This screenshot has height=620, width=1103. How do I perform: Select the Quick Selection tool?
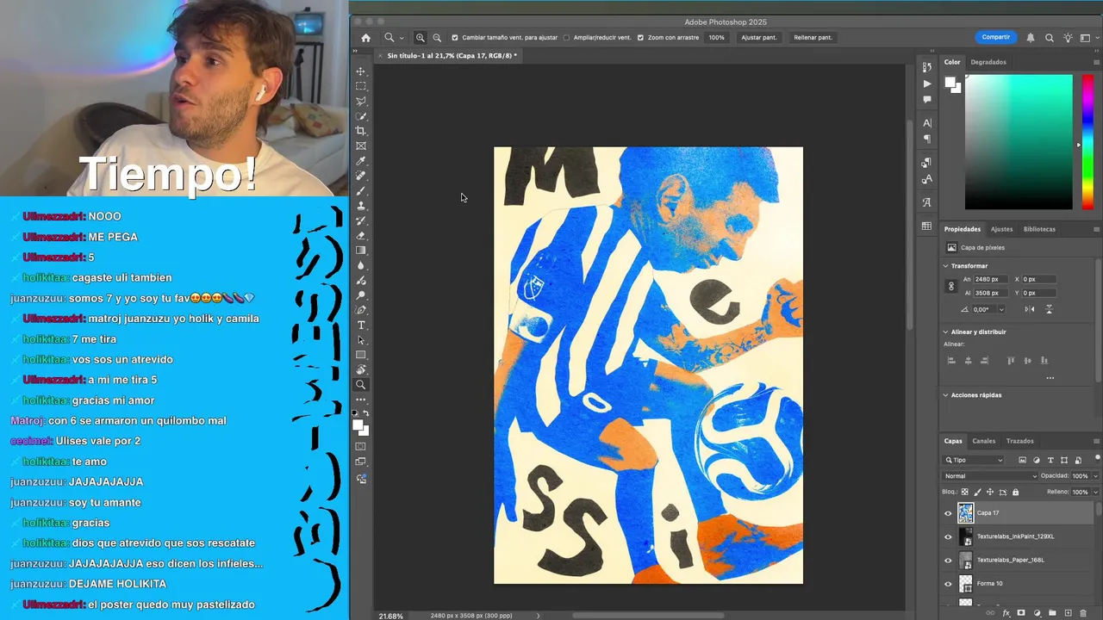(361, 116)
